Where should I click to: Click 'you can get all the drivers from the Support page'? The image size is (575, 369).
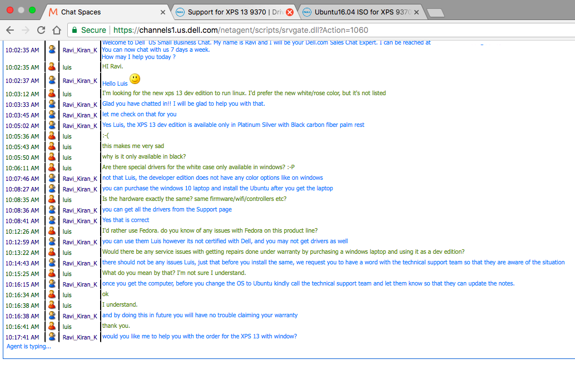point(167,209)
